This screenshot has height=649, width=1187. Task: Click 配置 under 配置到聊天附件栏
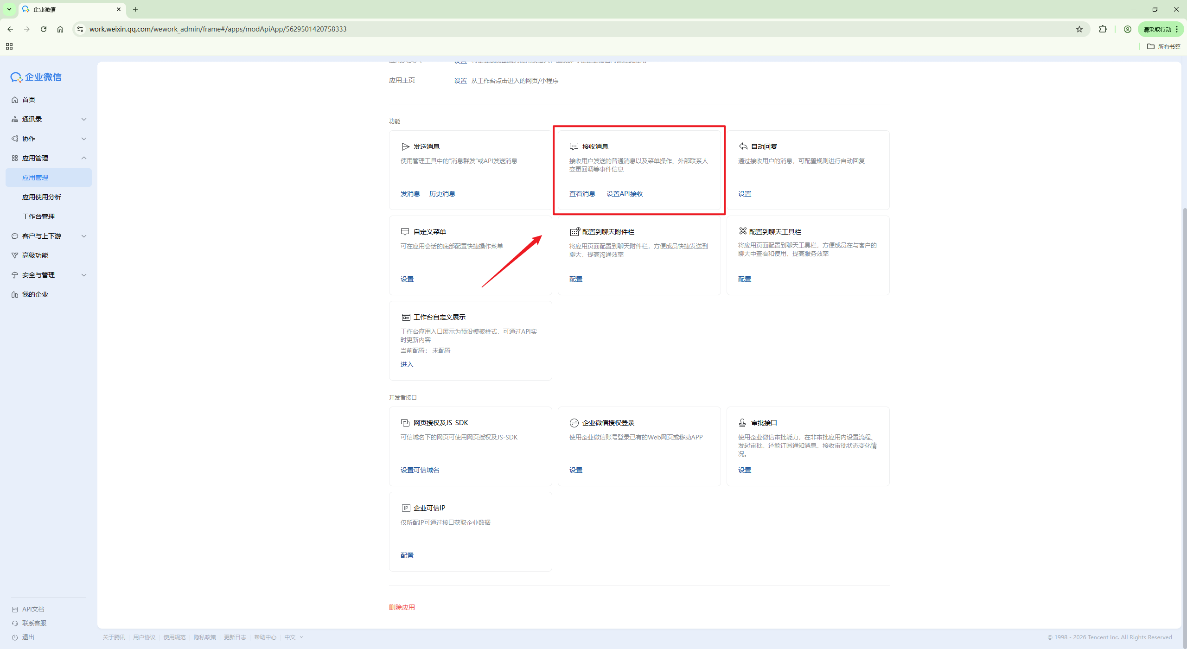[x=576, y=279]
